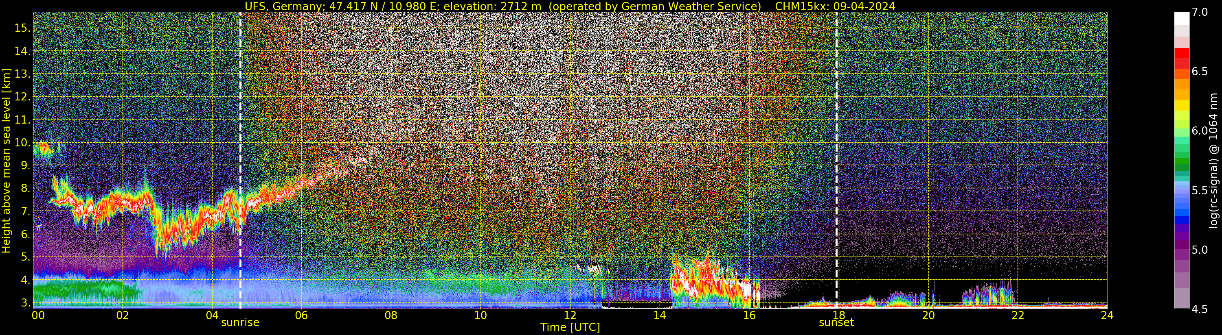Click the white dashed sunrise line
Screen dimensions: 1222x335
click(x=240, y=161)
